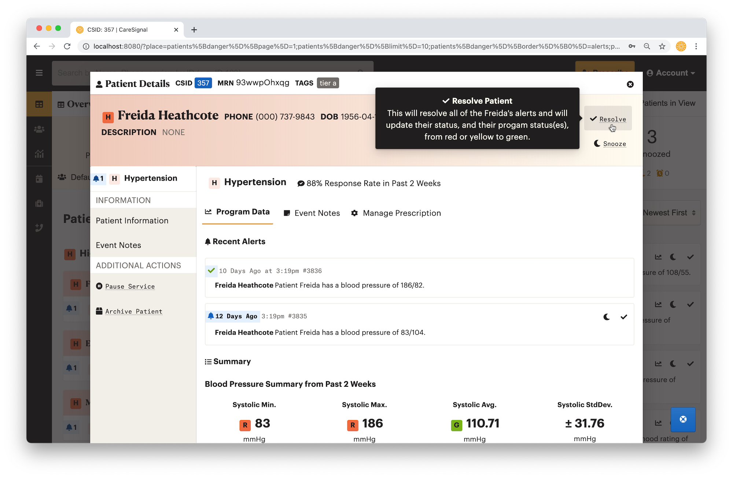Snooze alert #3835 with moon icon
The width and height of the screenshot is (733, 478).
[607, 317]
